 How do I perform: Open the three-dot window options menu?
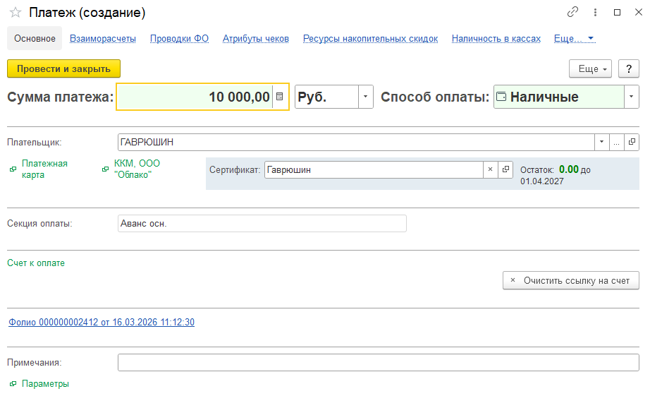coord(596,13)
